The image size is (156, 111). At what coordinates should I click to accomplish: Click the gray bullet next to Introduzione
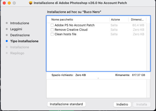coord(7,23)
